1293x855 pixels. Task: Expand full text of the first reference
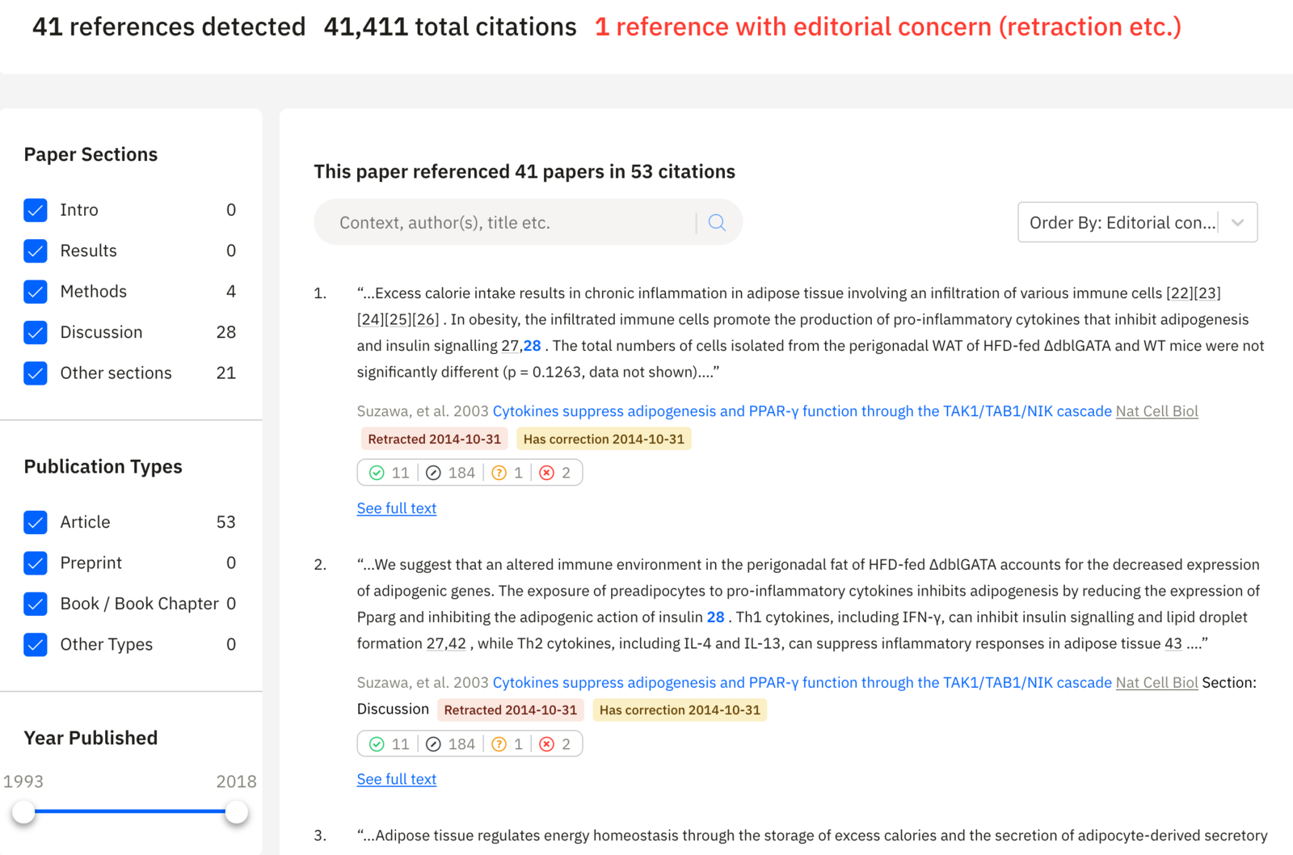coord(396,508)
